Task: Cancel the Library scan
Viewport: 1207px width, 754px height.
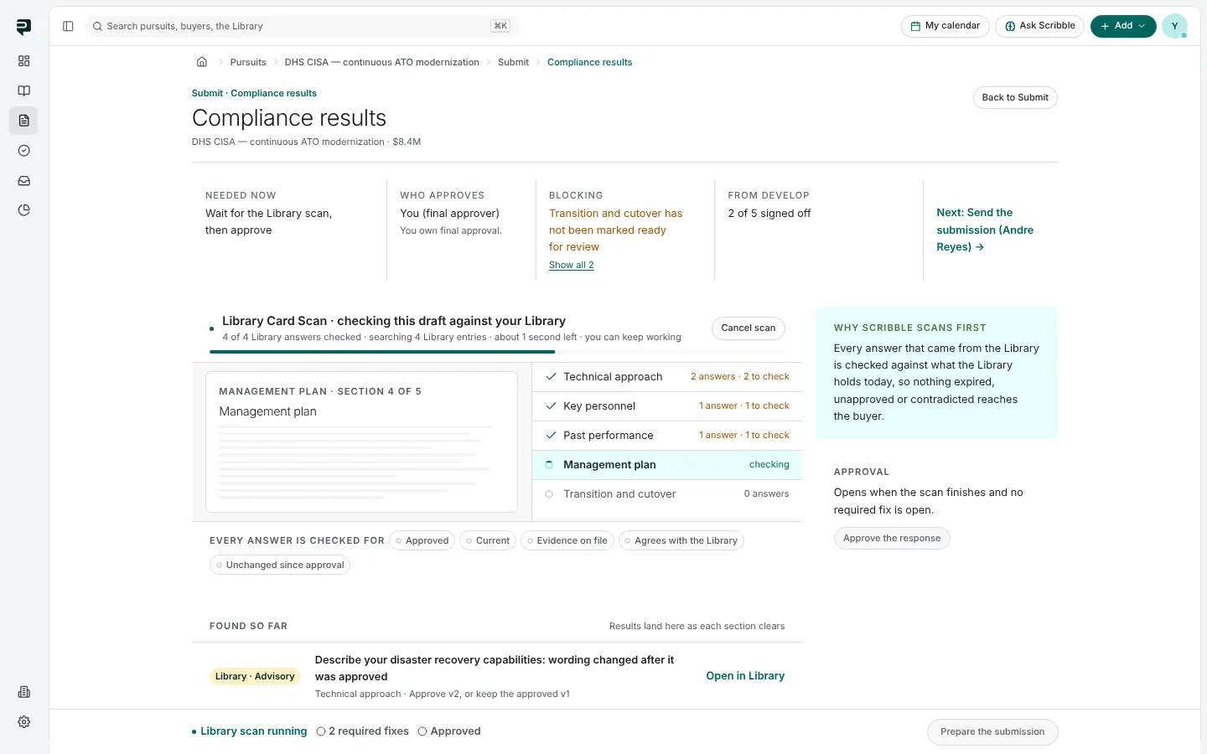Action: (x=748, y=328)
